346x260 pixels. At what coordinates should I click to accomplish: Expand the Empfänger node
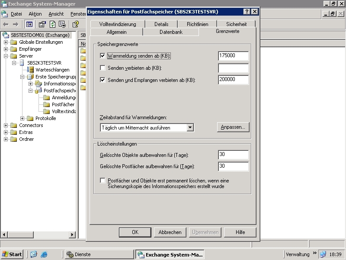(x=6, y=49)
